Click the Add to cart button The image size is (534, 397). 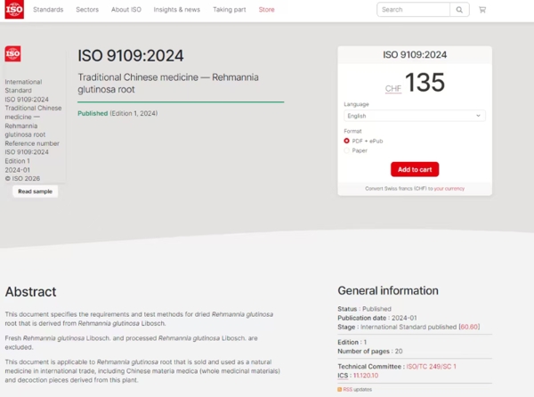[415, 169]
